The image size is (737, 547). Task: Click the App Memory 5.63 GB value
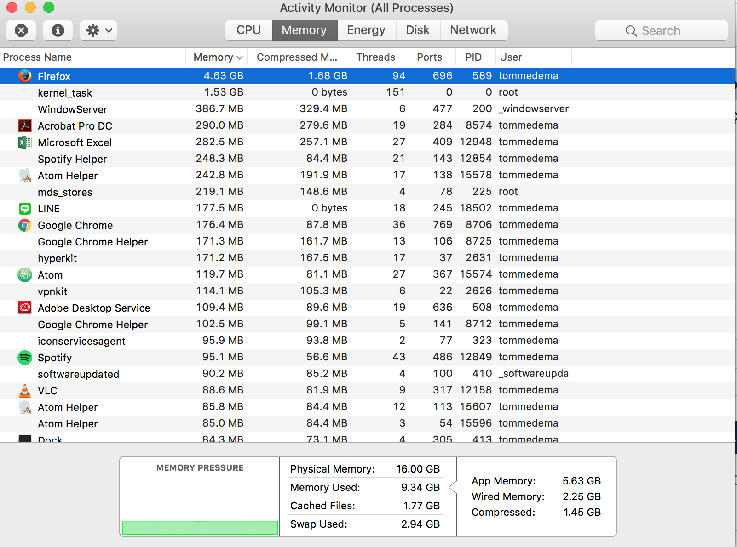(582, 481)
